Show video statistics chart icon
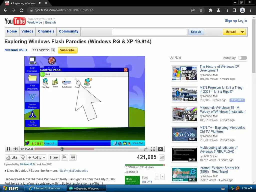 coord(162,157)
